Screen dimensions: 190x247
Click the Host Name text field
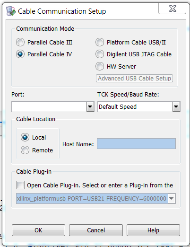pos(136,143)
